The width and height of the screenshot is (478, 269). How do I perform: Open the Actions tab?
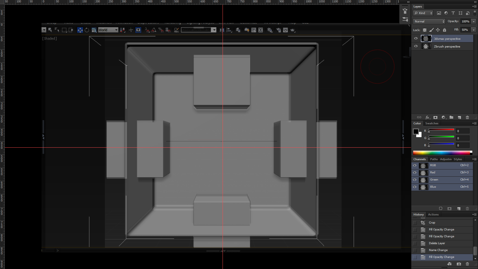pyautogui.click(x=433, y=215)
